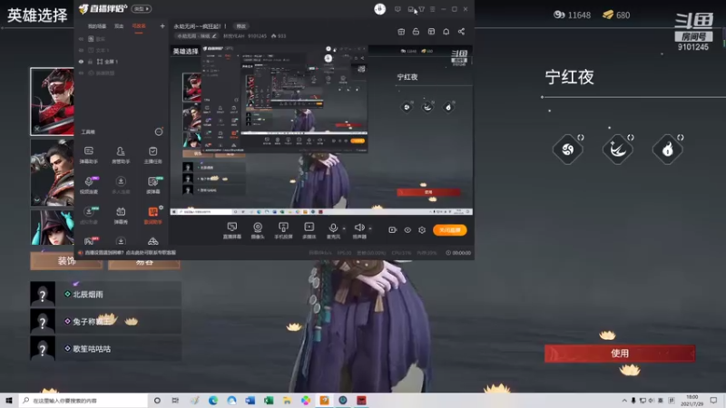Open the hamburger menu in the title bar
Screen dimensions: 726x408
[x=433, y=9]
